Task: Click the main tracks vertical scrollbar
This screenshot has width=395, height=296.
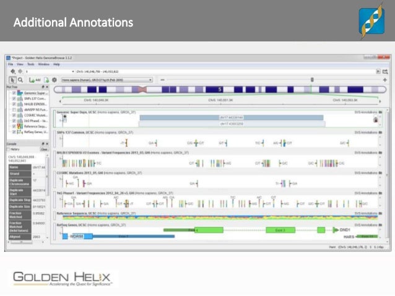Action: point(388,175)
